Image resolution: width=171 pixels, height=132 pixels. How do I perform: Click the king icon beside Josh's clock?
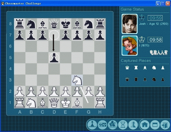tap(142, 18)
